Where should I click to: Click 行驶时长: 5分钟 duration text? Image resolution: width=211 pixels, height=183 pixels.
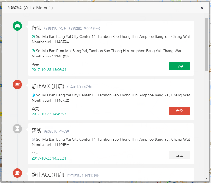pyautogui.click(x=56, y=28)
